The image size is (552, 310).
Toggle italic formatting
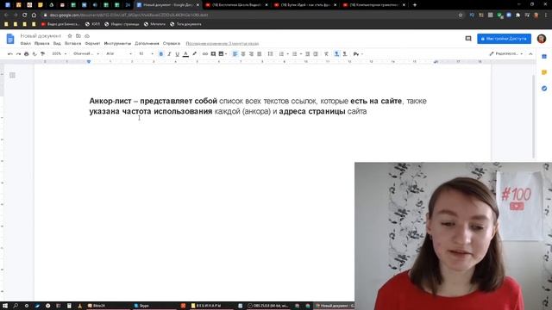(x=169, y=53)
